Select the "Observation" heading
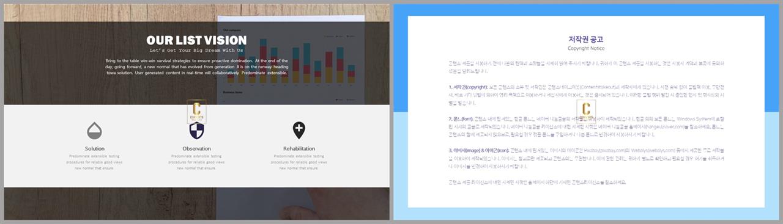 tap(196, 148)
